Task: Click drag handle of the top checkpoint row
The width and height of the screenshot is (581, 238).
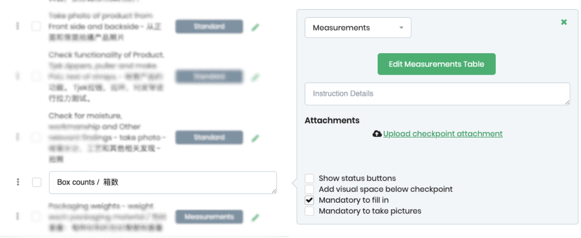Action: pos(18,26)
